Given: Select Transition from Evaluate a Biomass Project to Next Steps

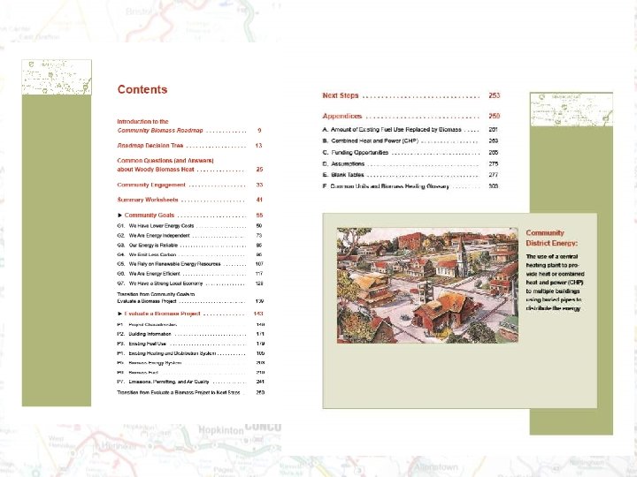Looking at the screenshot, I should tap(190, 392).
